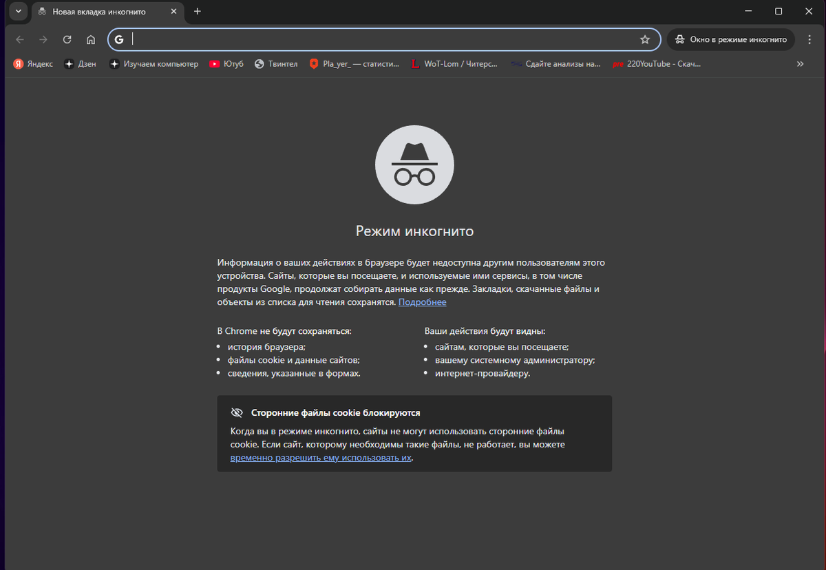Open the Яндекс bookmark
This screenshot has width=826, height=570.
point(34,64)
